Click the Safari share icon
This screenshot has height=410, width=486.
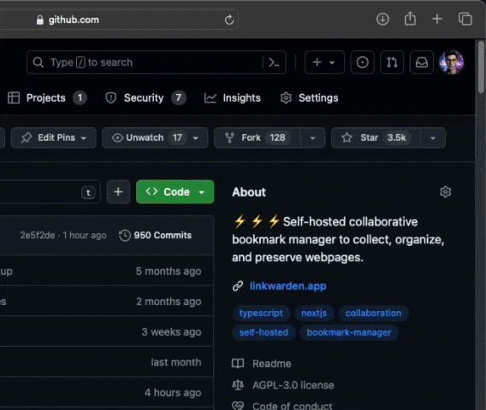(410, 19)
